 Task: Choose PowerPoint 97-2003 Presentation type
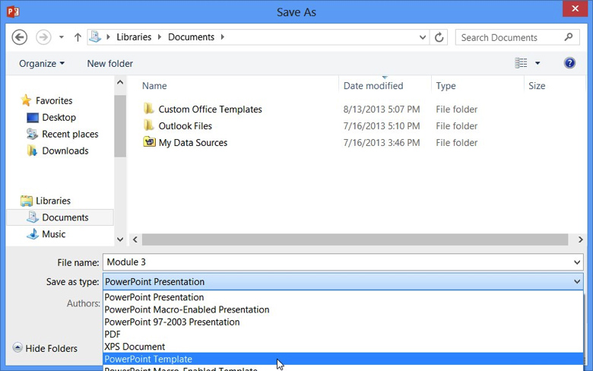pos(343,322)
